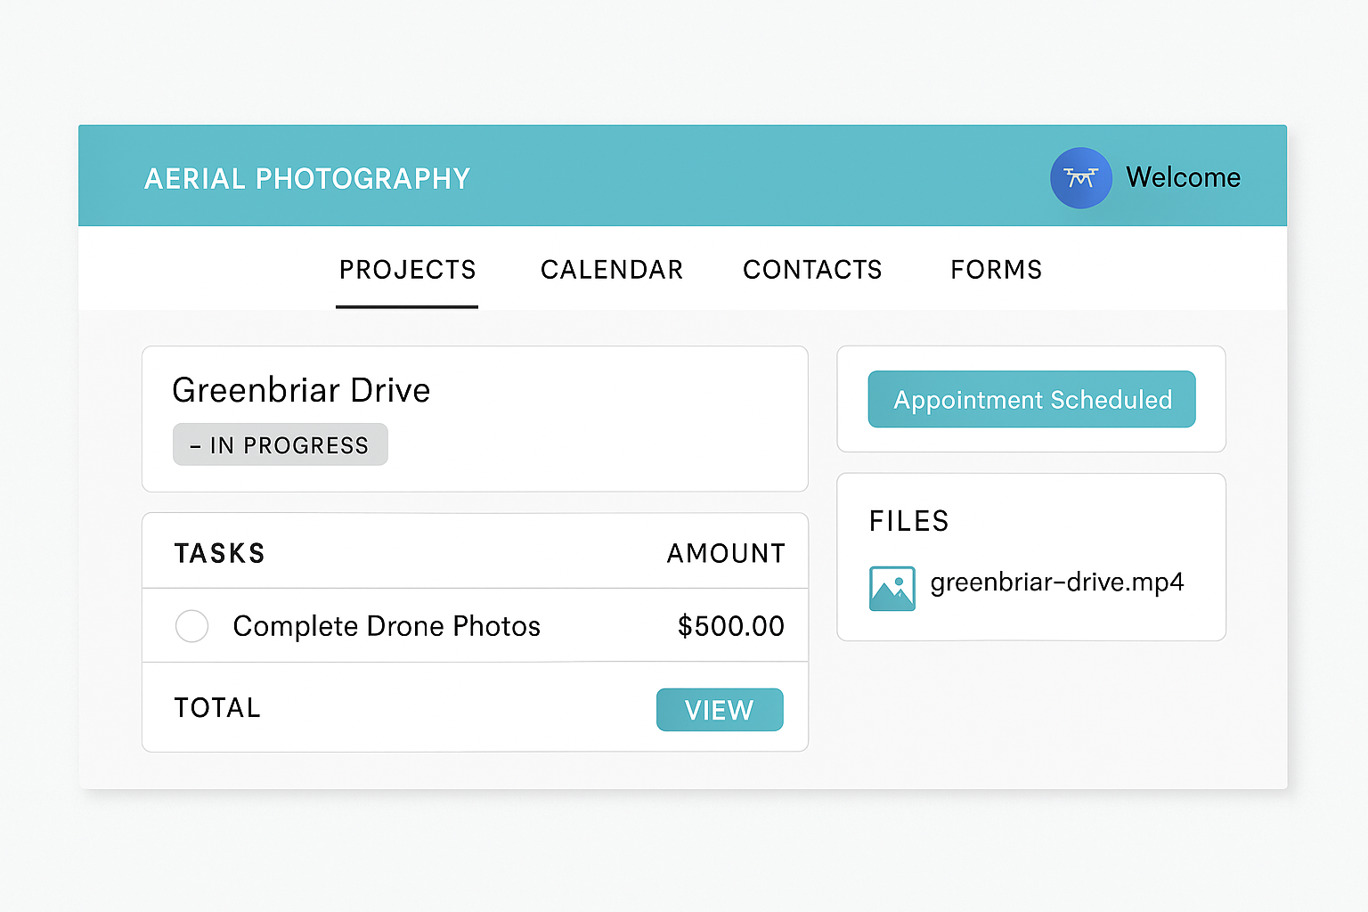Open the In Progress status badge
Screen dimensions: 1368x912
(x=281, y=444)
